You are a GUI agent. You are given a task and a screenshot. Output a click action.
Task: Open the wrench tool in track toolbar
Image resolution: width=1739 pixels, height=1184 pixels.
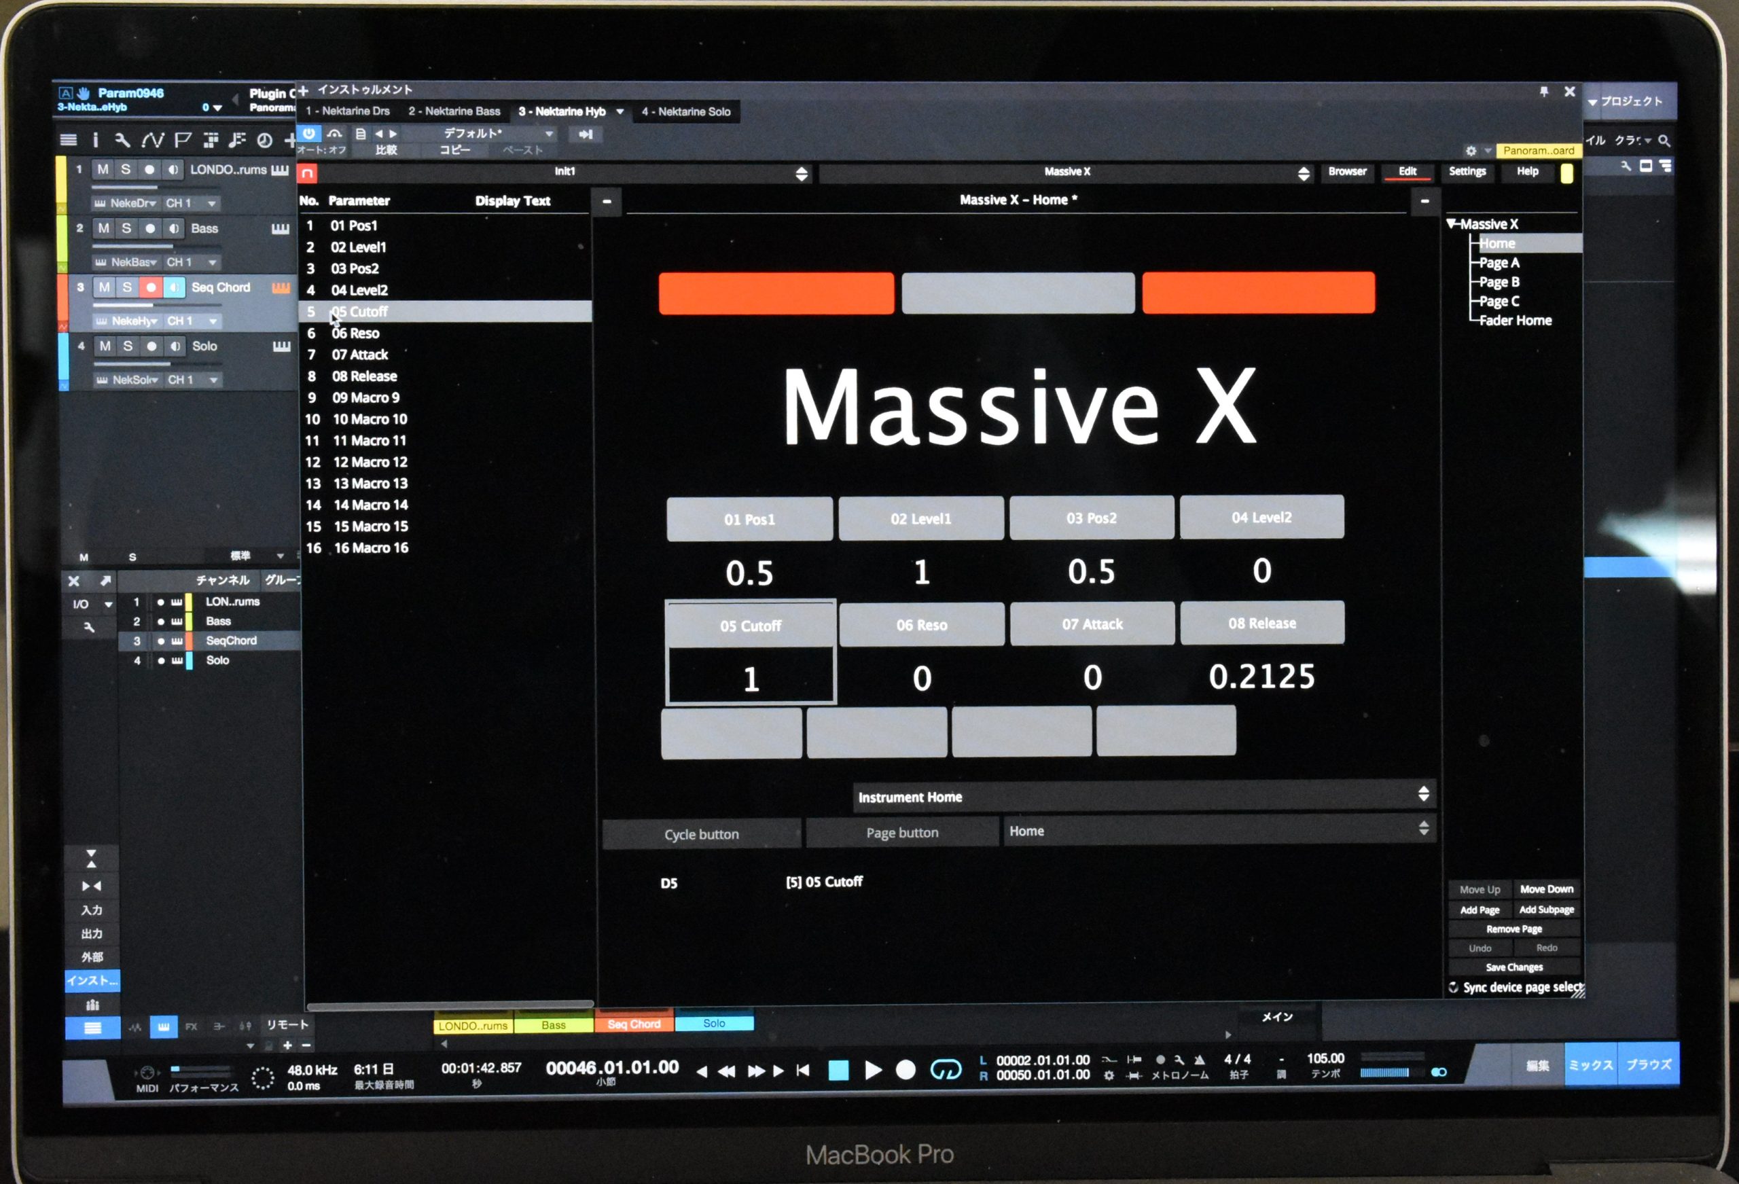[122, 140]
